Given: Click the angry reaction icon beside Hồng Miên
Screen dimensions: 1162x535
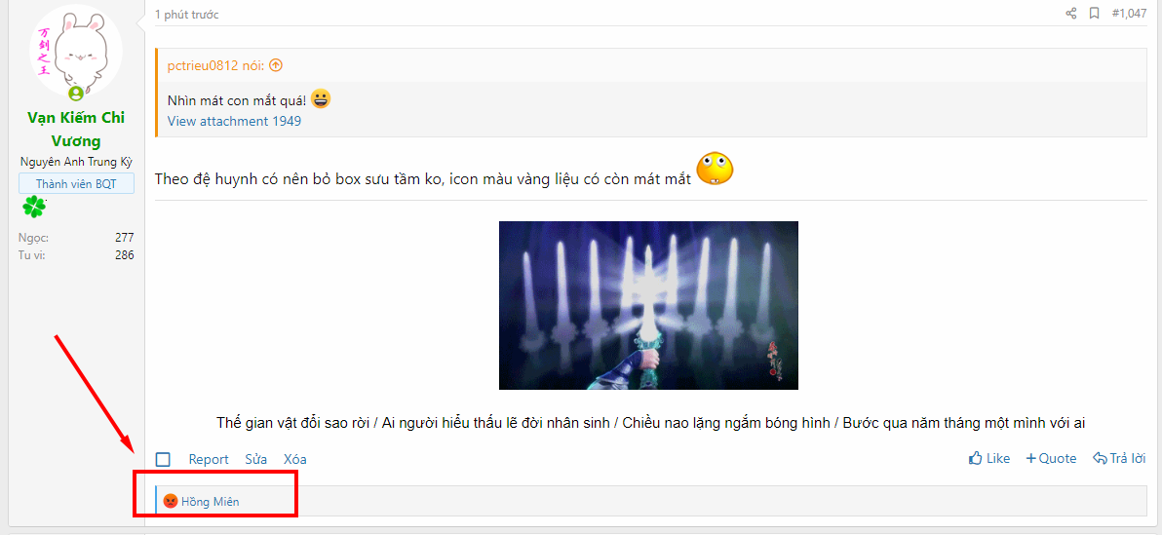Looking at the screenshot, I should [171, 501].
